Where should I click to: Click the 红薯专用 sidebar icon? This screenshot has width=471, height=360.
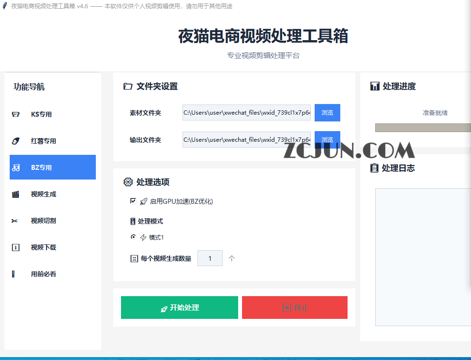pos(15,141)
